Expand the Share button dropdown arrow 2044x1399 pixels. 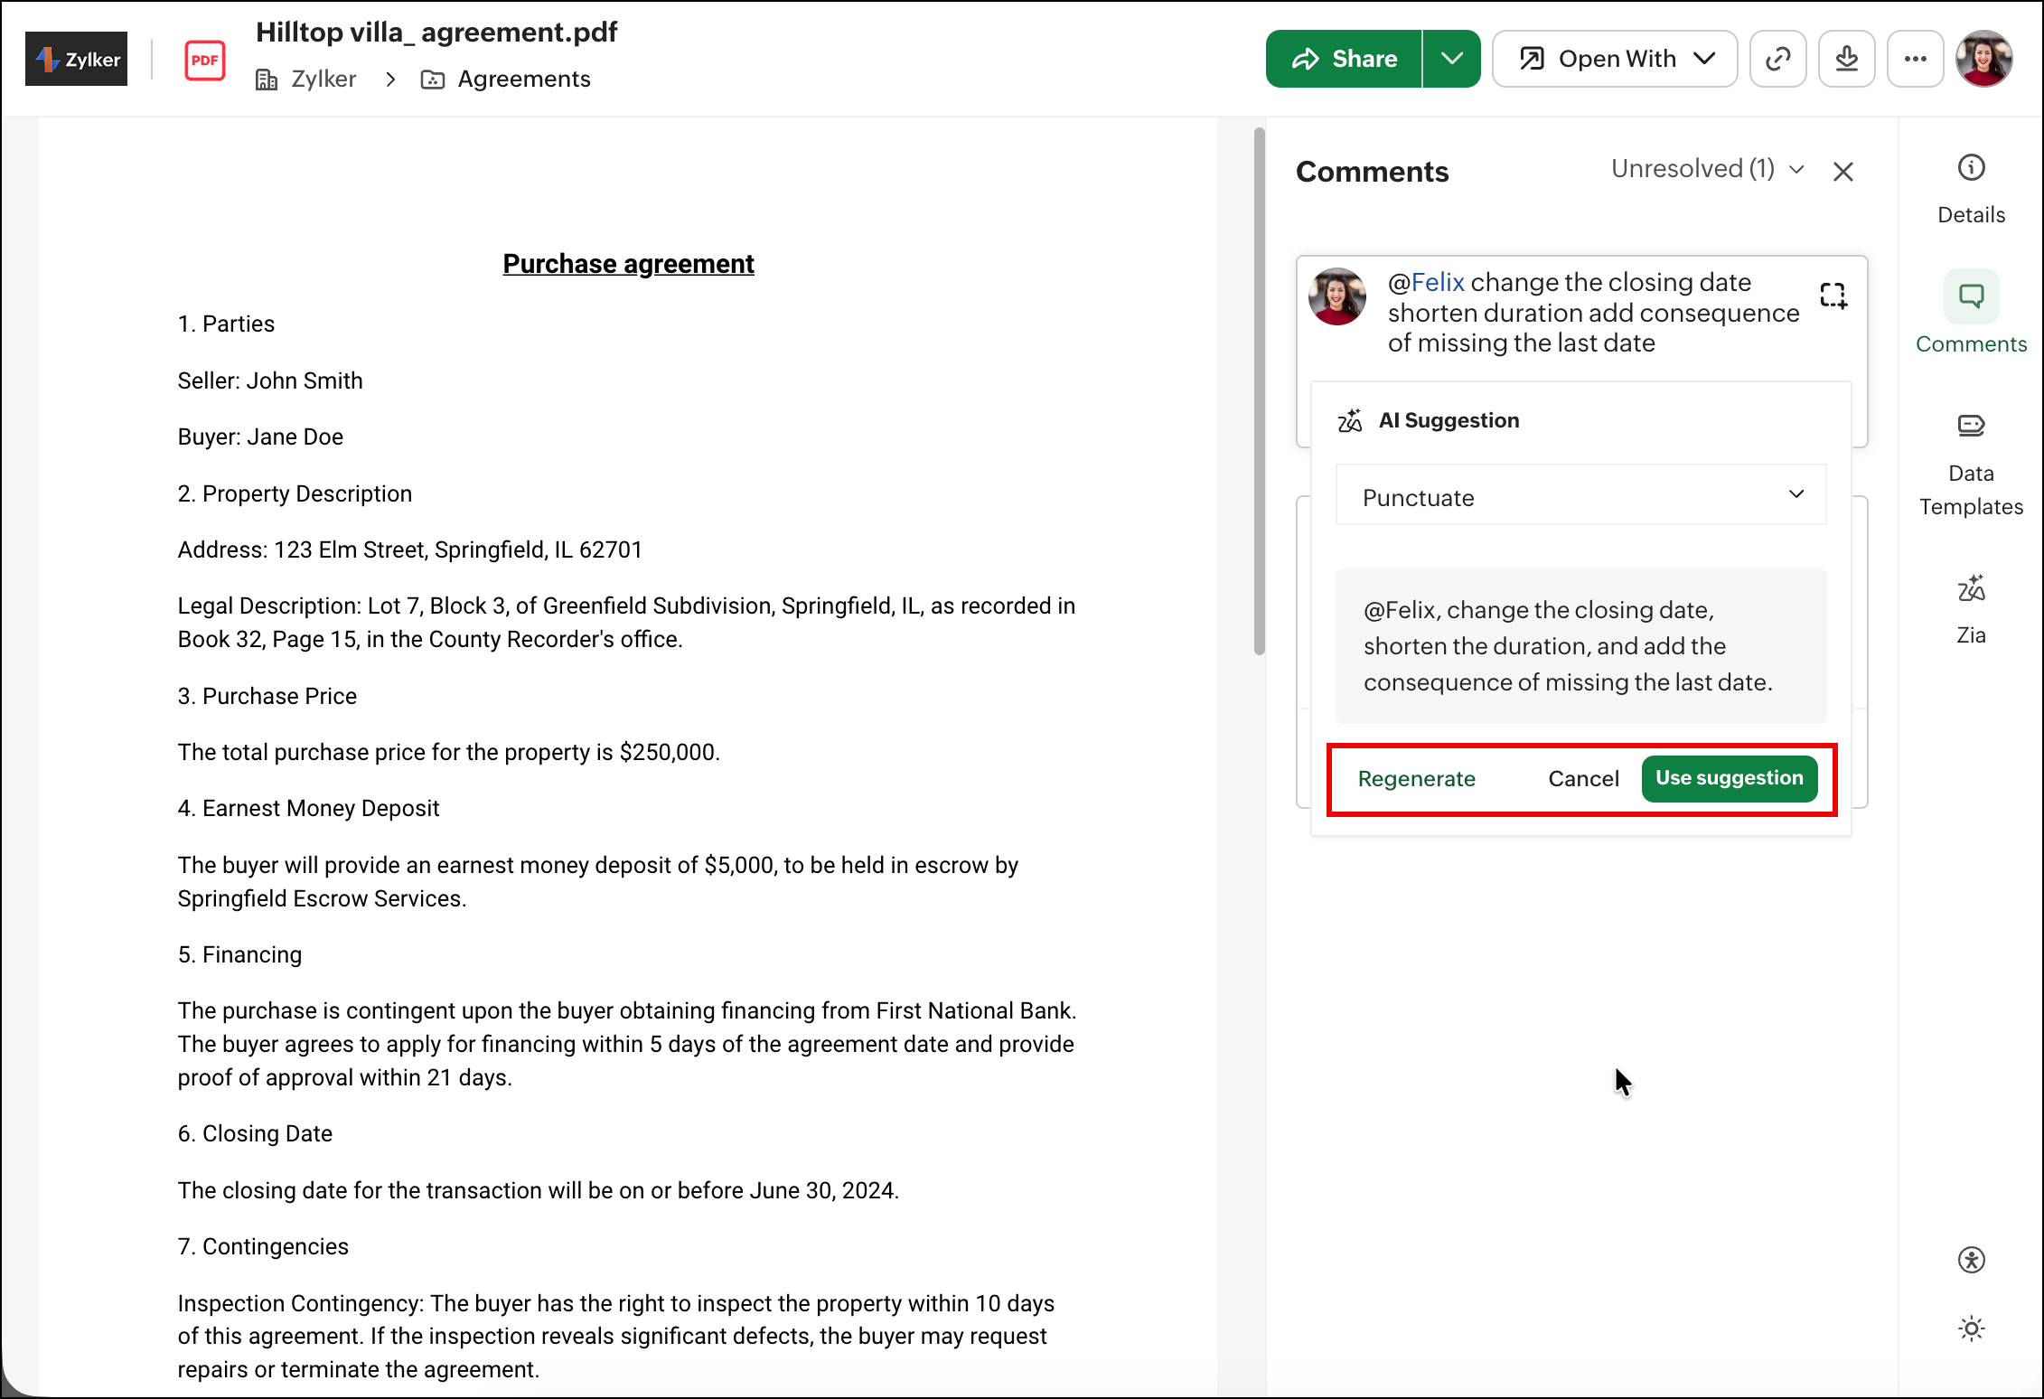[x=1451, y=59]
